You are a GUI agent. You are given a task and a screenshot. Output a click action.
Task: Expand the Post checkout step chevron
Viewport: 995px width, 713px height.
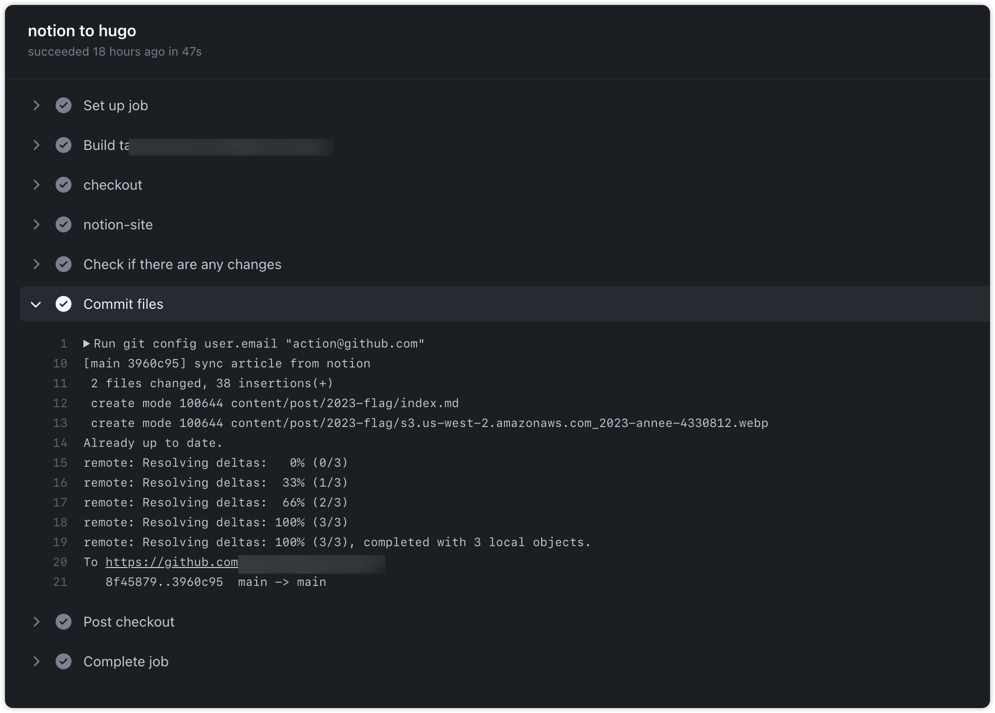36,622
